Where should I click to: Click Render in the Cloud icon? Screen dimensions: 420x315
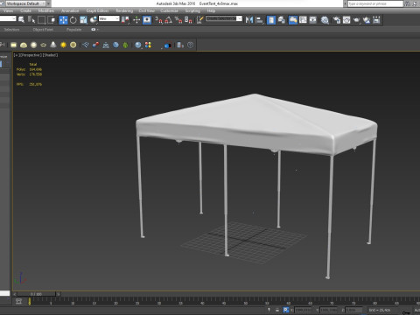coord(367,20)
